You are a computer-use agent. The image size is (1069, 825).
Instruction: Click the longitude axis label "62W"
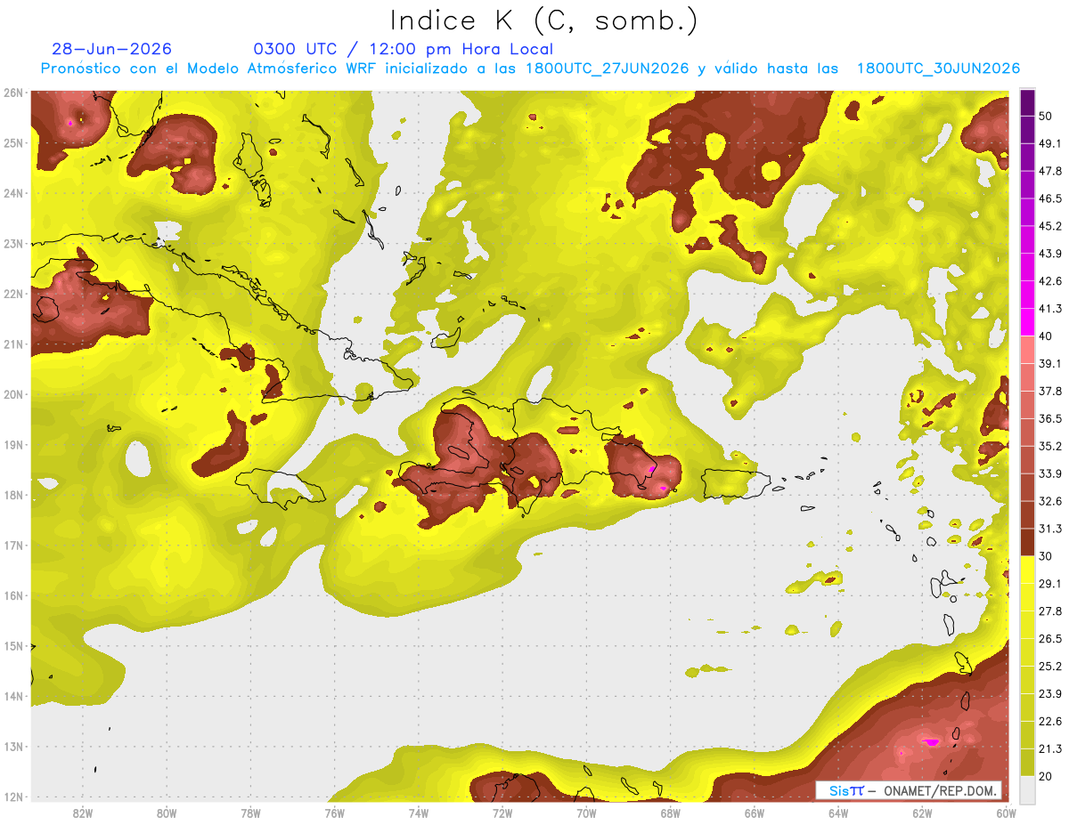click(922, 813)
